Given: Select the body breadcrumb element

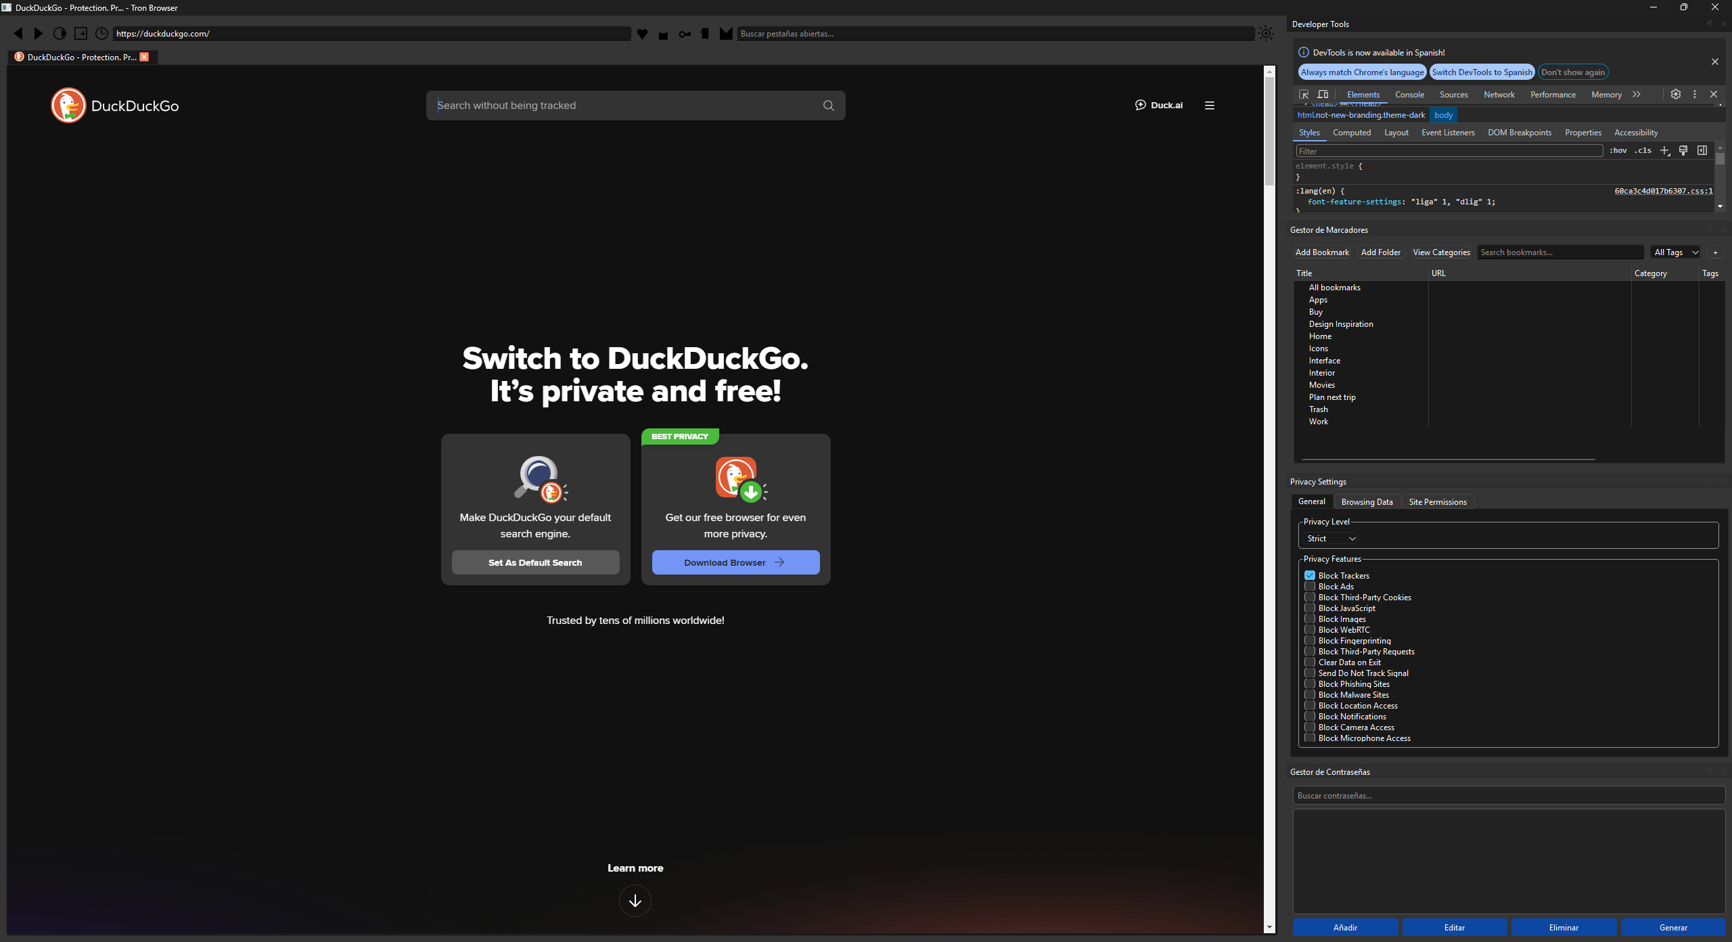Looking at the screenshot, I should 1443,115.
